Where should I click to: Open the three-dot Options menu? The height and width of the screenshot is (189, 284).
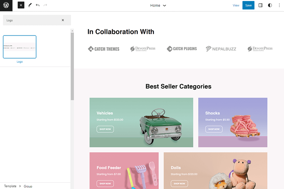click(278, 5)
